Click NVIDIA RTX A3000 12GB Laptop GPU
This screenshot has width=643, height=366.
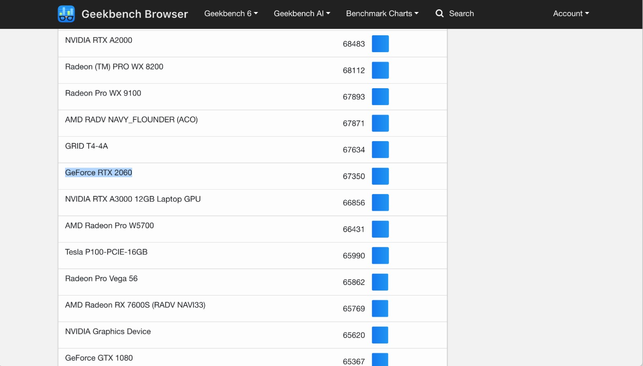point(133,199)
